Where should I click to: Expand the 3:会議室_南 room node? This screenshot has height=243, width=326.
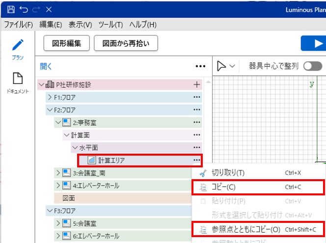(x=58, y=173)
